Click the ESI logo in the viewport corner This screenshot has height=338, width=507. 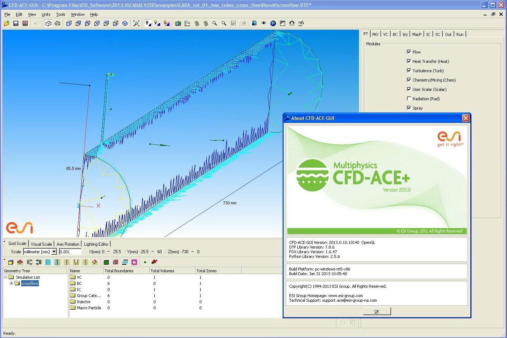pos(19,228)
